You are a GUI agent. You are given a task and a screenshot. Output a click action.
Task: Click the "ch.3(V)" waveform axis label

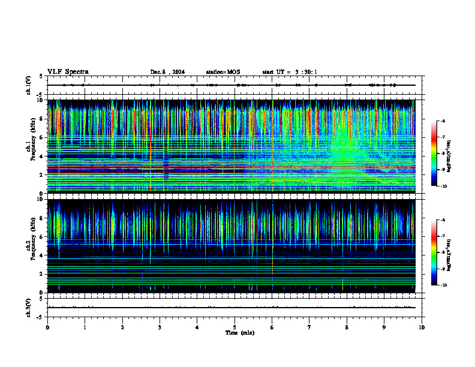point(28,308)
